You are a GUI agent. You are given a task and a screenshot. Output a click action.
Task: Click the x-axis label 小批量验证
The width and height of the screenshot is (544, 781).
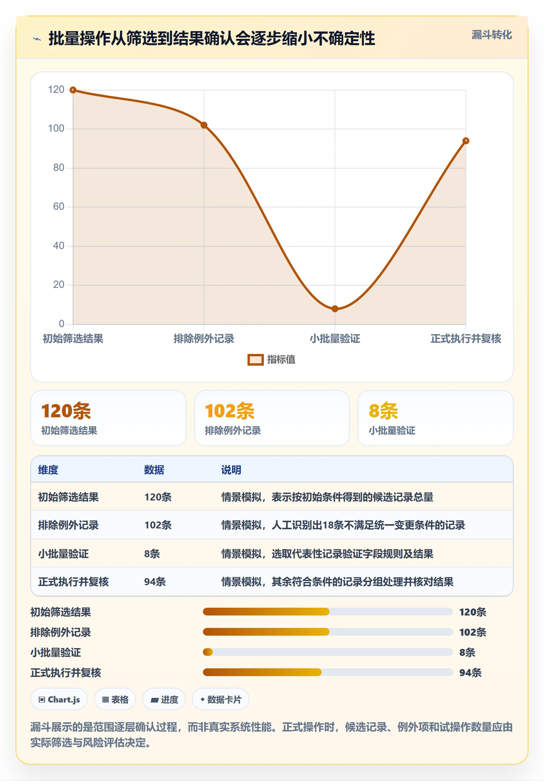(x=335, y=339)
